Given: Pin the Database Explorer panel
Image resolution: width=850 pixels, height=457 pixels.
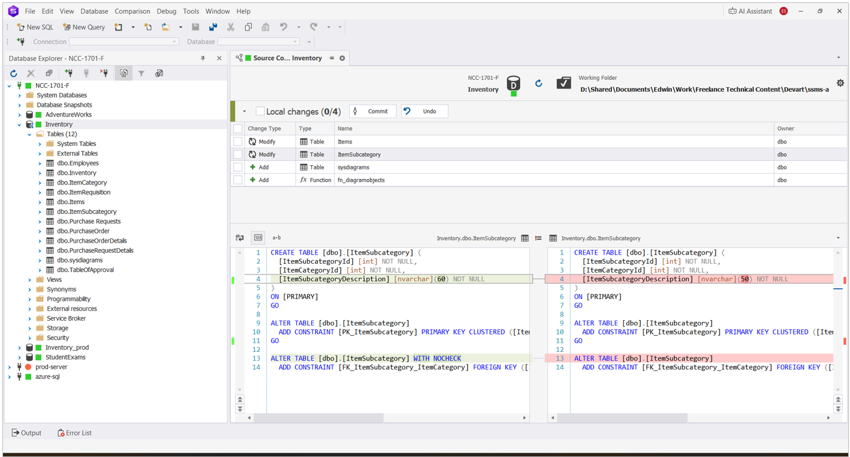Looking at the screenshot, I should [x=203, y=58].
